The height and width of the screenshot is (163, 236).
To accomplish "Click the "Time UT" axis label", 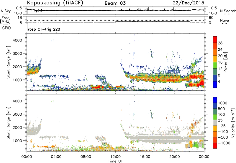I will (x=115, y=161).
